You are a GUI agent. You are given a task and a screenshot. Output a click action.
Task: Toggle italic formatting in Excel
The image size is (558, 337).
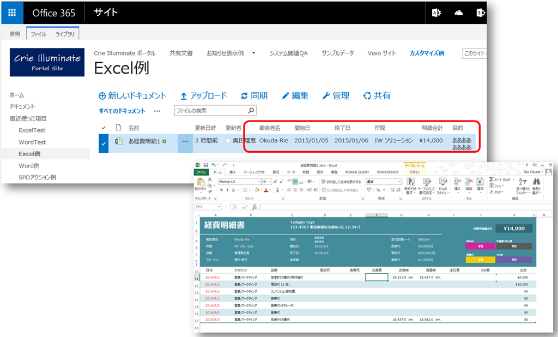[227, 190]
